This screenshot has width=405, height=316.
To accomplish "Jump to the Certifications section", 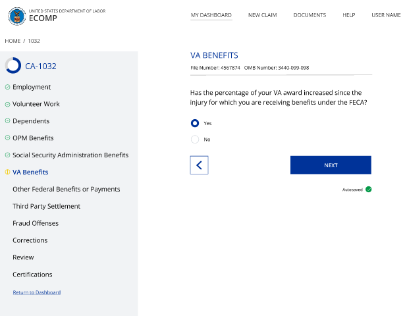I will pyautogui.click(x=32, y=275).
